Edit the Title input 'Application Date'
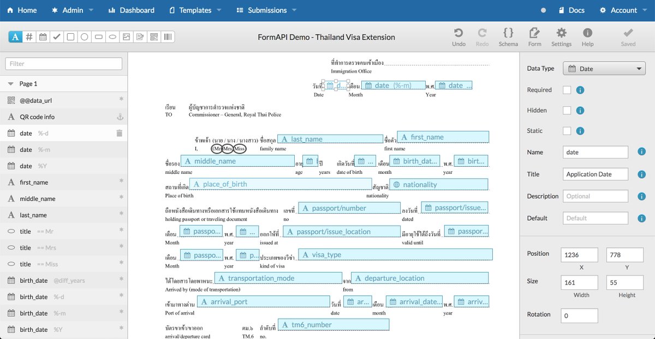This screenshot has width=655, height=339. pyautogui.click(x=596, y=174)
